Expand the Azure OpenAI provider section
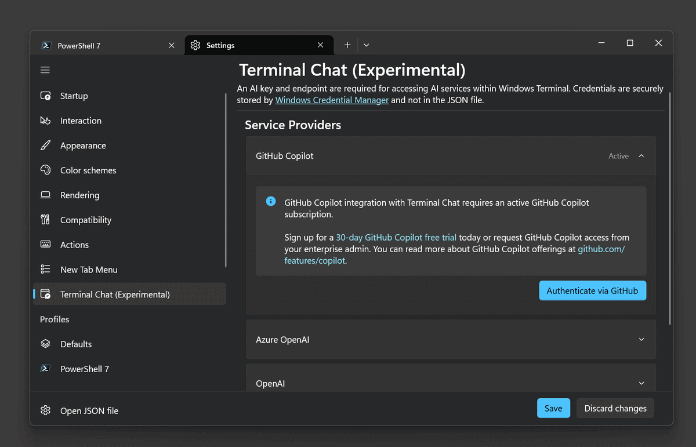This screenshot has width=696, height=447. [x=641, y=340]
